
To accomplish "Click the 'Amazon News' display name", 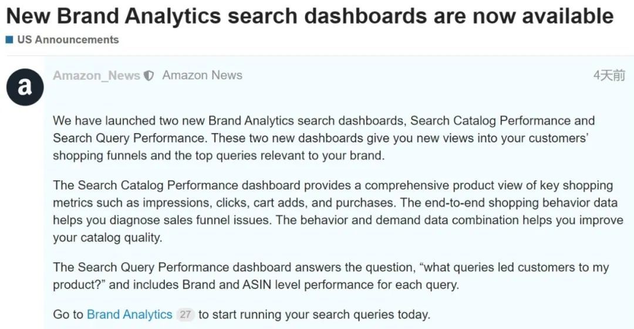I will (202, 75).
